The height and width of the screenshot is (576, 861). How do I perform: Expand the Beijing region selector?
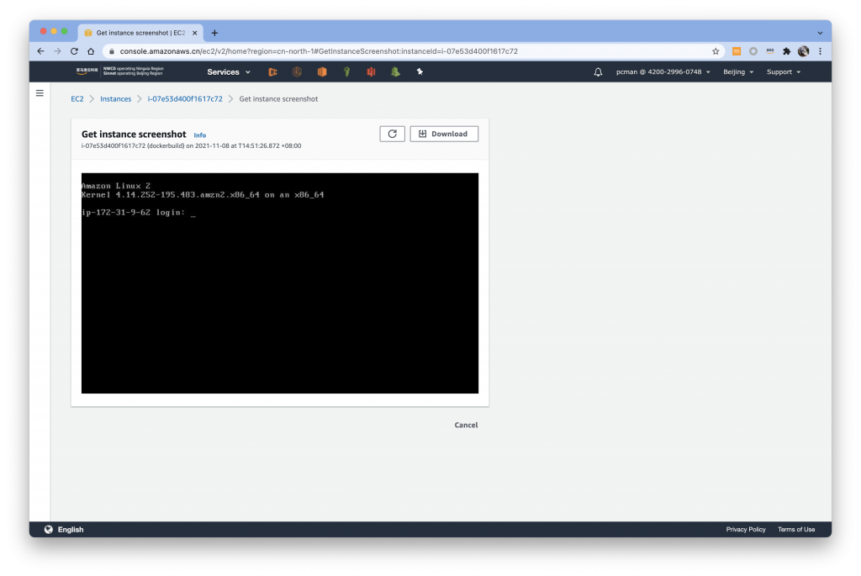[738, 72]
